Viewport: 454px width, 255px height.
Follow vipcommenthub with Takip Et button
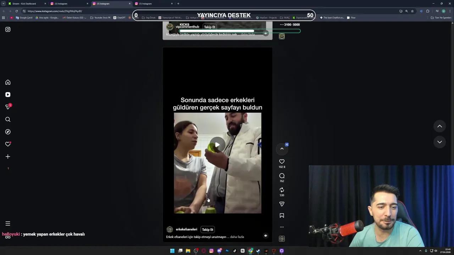pos(209,27)
